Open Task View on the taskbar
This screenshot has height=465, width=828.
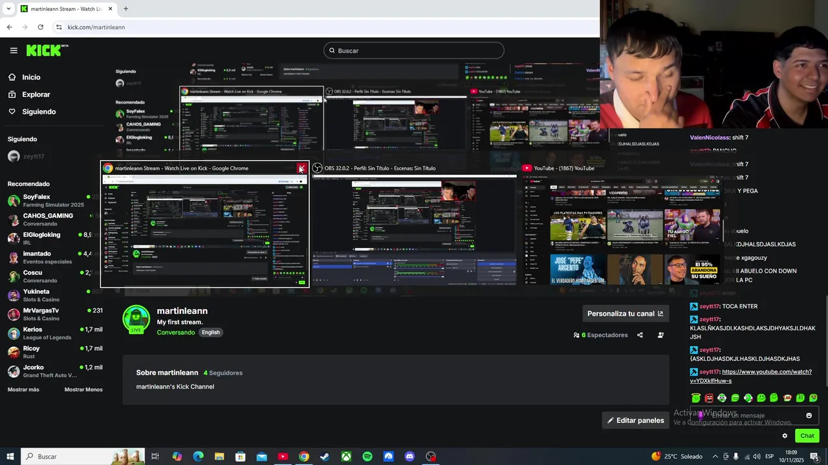click(x=155, y=457)
